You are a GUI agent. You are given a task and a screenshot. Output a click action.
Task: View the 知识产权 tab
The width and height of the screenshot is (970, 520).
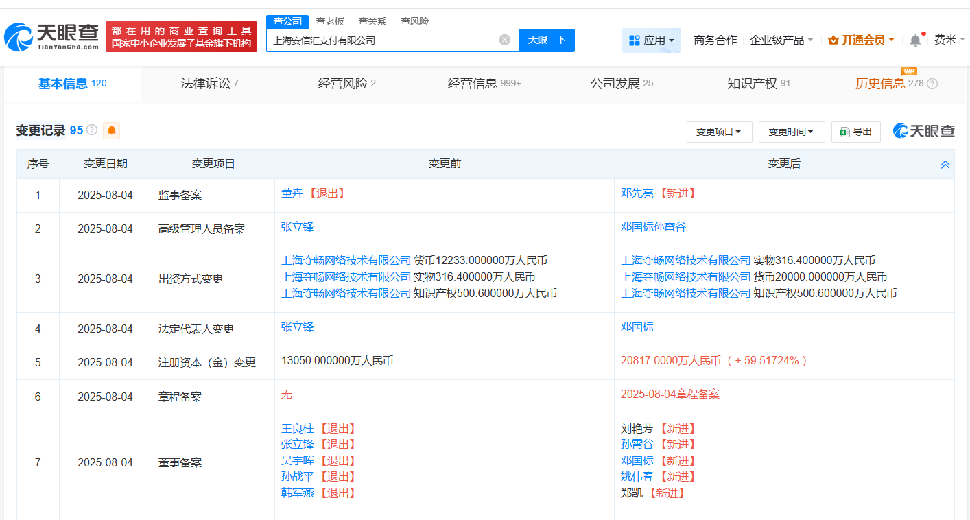[759, 84]
